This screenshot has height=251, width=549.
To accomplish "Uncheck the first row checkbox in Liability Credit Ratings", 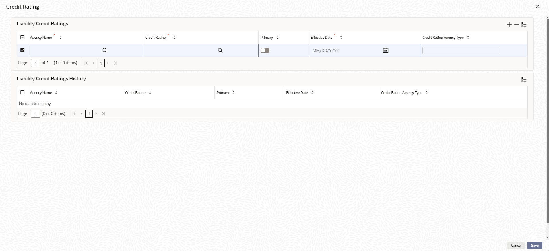I will [22, 50].
